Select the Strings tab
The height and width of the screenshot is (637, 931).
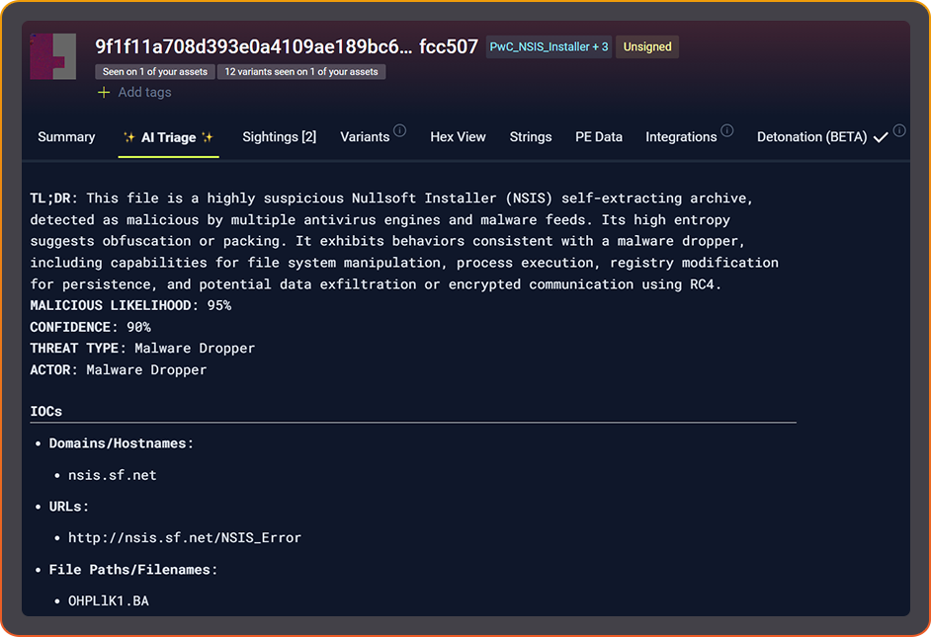point(531,136)
